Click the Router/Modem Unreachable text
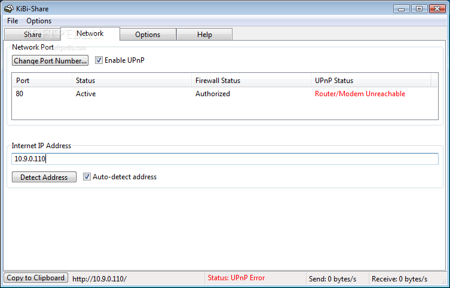This screenshot has width=450, height=288. click(x=360, y=94)
